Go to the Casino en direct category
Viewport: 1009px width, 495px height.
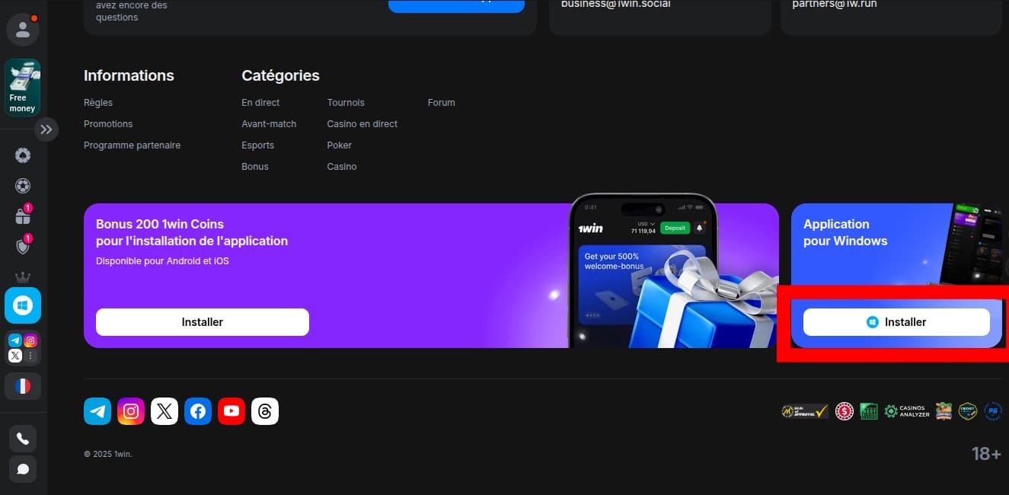coord(362,124)
